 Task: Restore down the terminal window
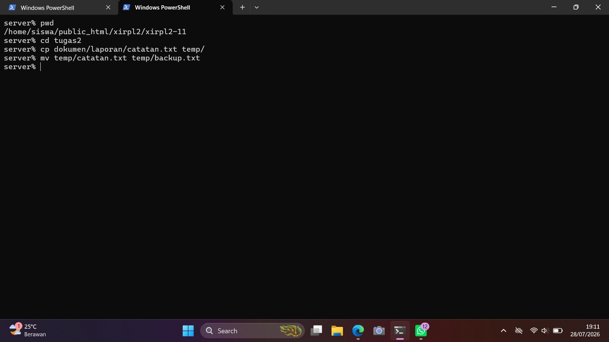click(x=576, y=7)
